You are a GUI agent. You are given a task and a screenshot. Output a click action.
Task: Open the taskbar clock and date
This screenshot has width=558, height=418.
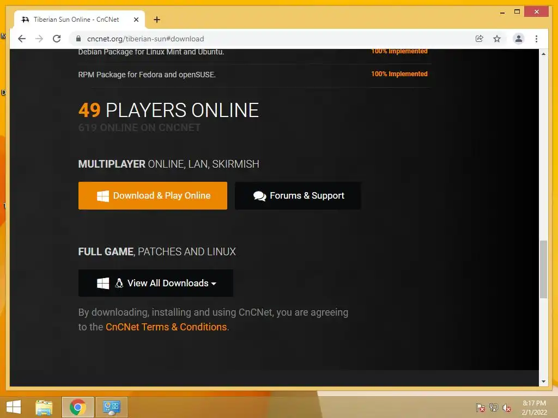coord(535,408)
